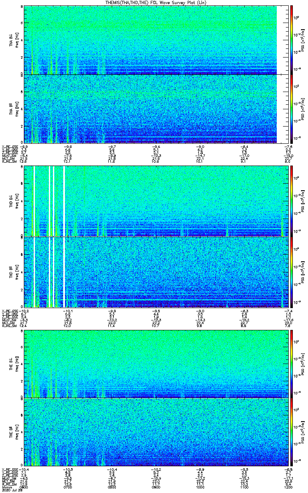This screenshot has height=493, width=308.
Task: Click the 'THD BII' y-axis label
Action: pos(11,272)
